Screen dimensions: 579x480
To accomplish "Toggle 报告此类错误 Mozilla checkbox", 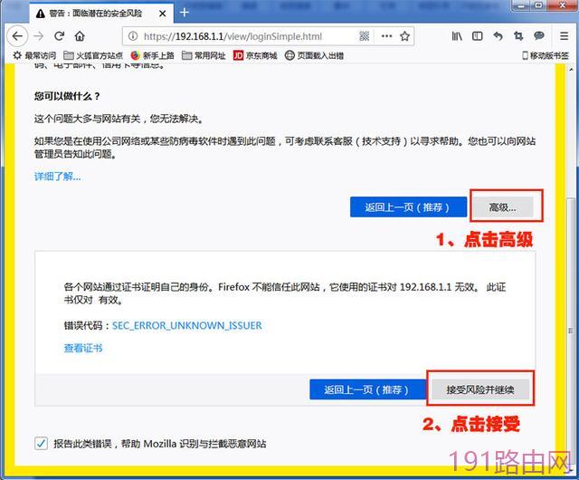I will (x=41, y=443).
